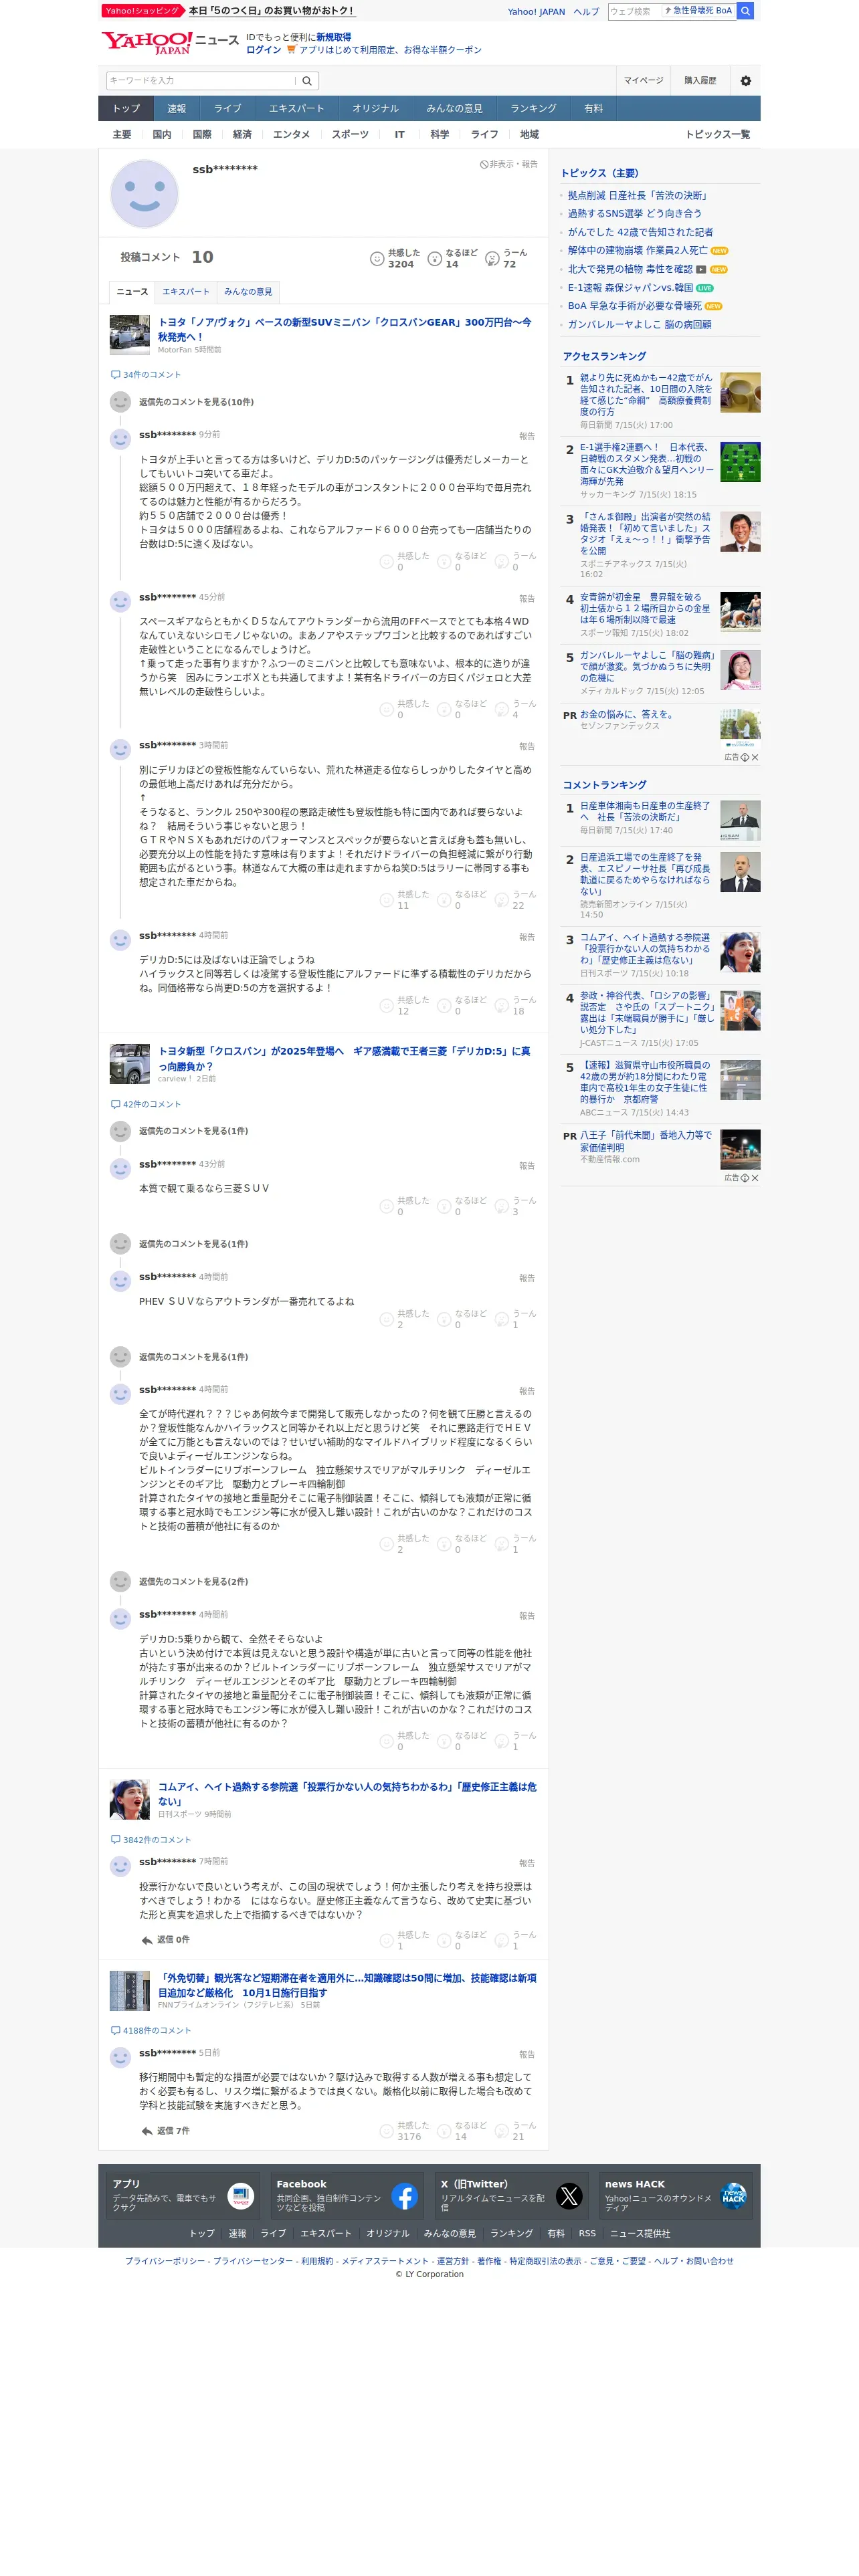Click the grey avatar beside 返信先のコメントを見る(10件)

pyautogui.click(x=120, y=402)
